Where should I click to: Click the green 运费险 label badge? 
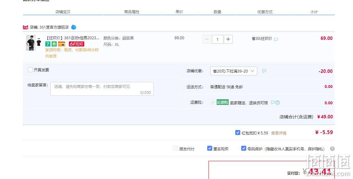[222, 102]
